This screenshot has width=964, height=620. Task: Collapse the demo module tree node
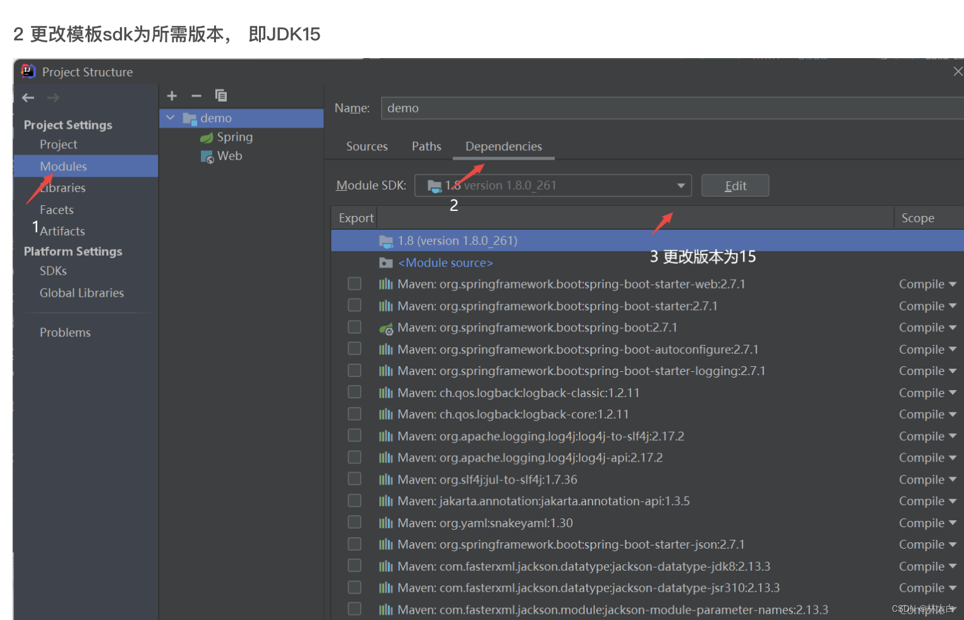170,117
